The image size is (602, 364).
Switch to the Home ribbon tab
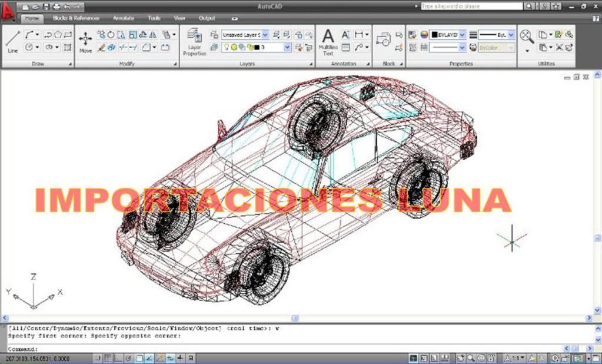coord(32,18)
